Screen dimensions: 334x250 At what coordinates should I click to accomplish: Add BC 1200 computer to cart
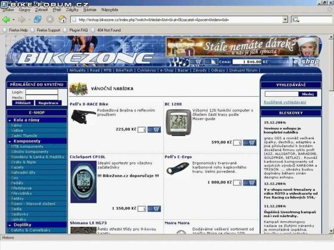[250, 142]
